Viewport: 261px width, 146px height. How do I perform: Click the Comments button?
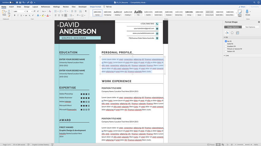(x=254, y=7)
